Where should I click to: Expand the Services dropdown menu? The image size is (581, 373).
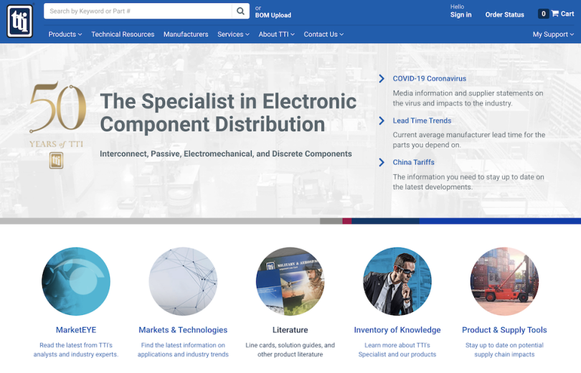[233, 34]
